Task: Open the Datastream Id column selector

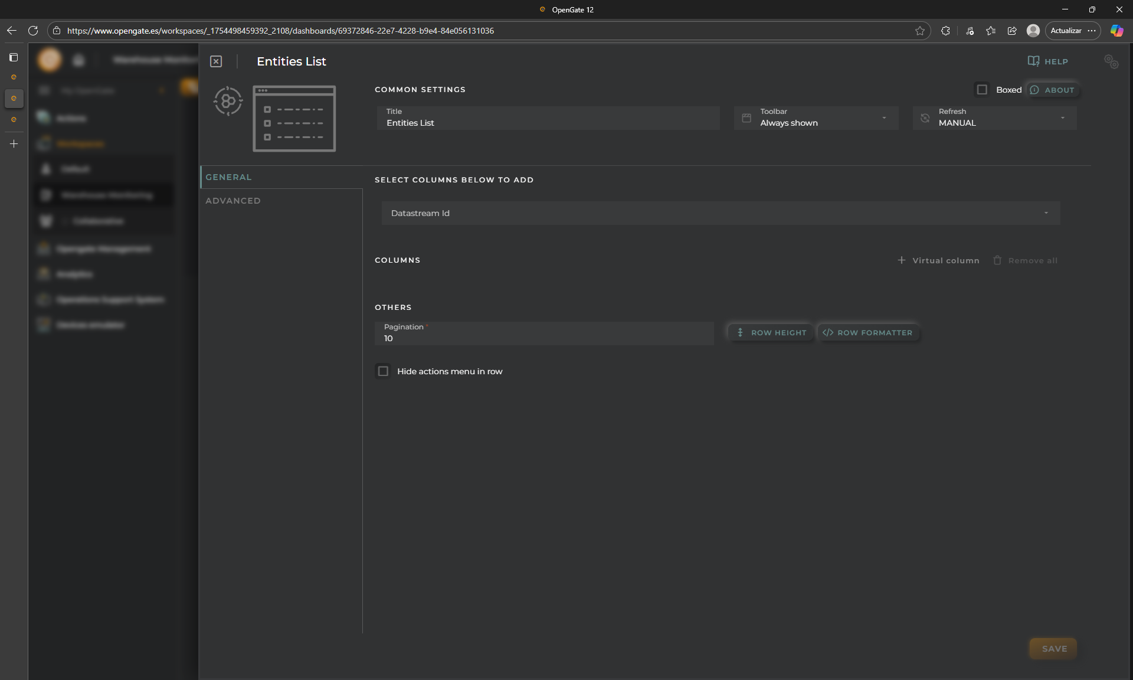Action: pos(720,213)
